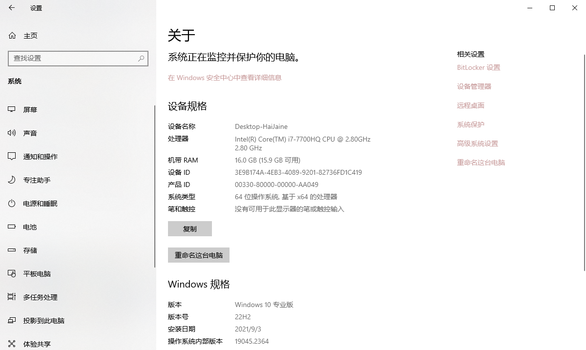
Task: Open 系统保护 link
Action: 471,124
